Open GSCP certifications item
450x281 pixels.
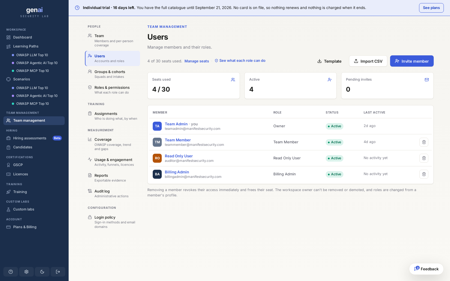point(34,165)
